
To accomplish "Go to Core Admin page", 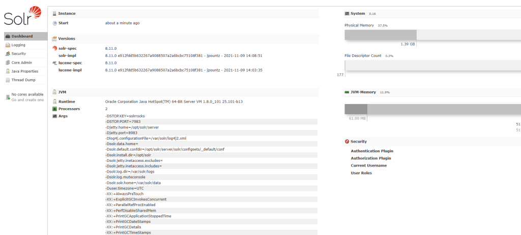I will pyautogui.click(x=21, y=62).
